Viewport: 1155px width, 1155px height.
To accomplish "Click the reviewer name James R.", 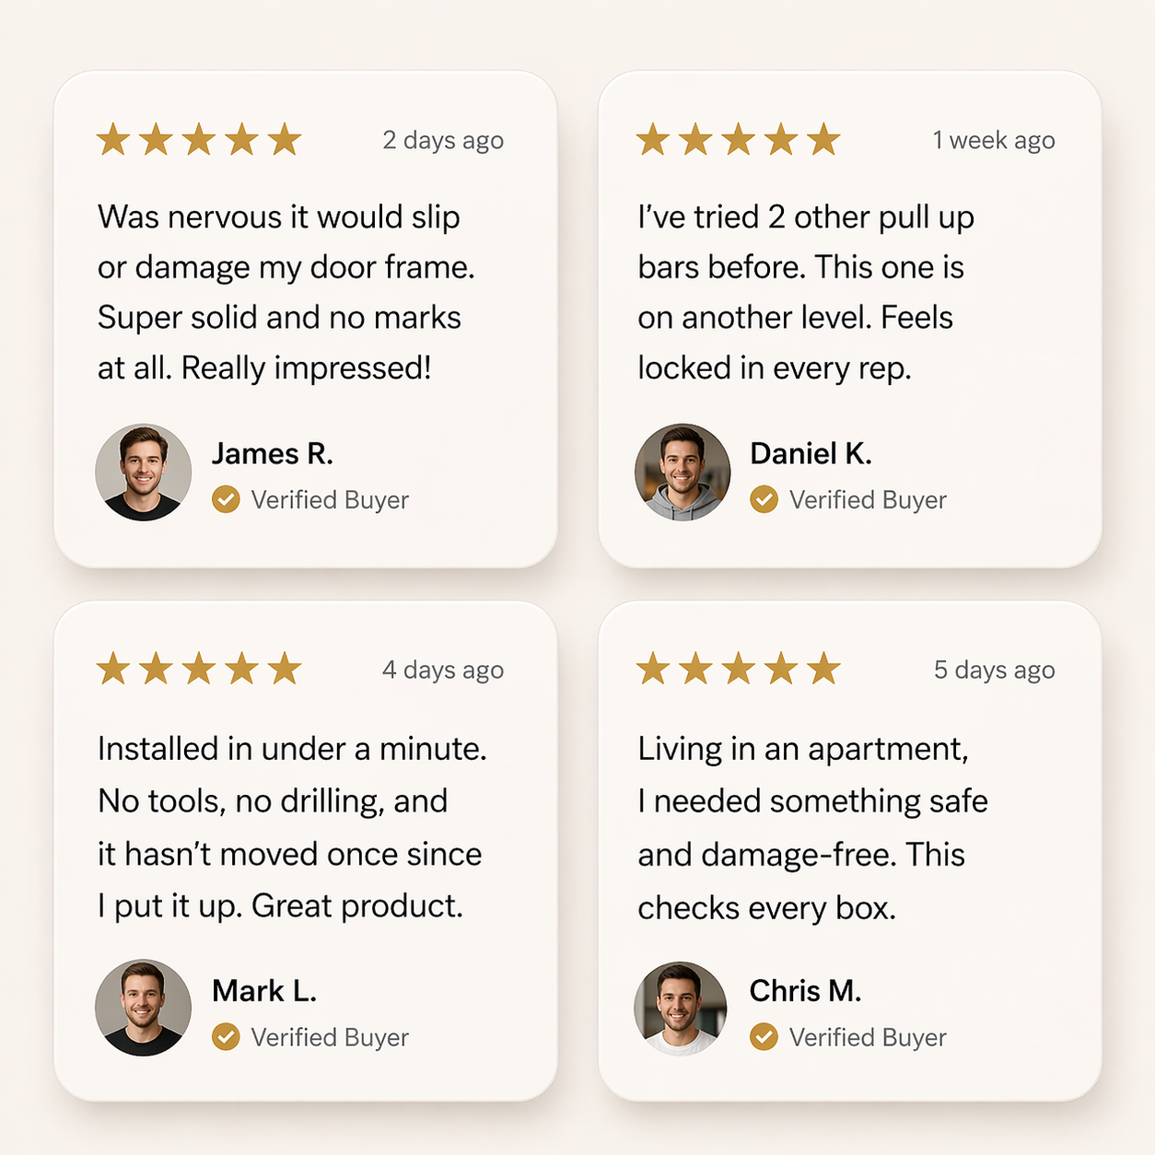I will [273, 454].
